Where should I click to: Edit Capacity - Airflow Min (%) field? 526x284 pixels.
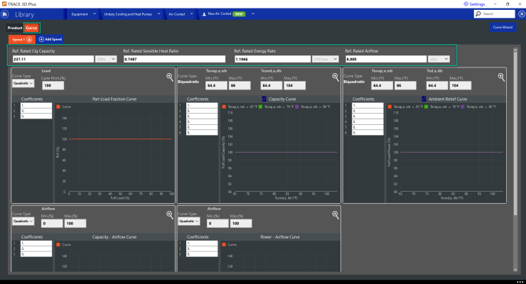point(52,224)
